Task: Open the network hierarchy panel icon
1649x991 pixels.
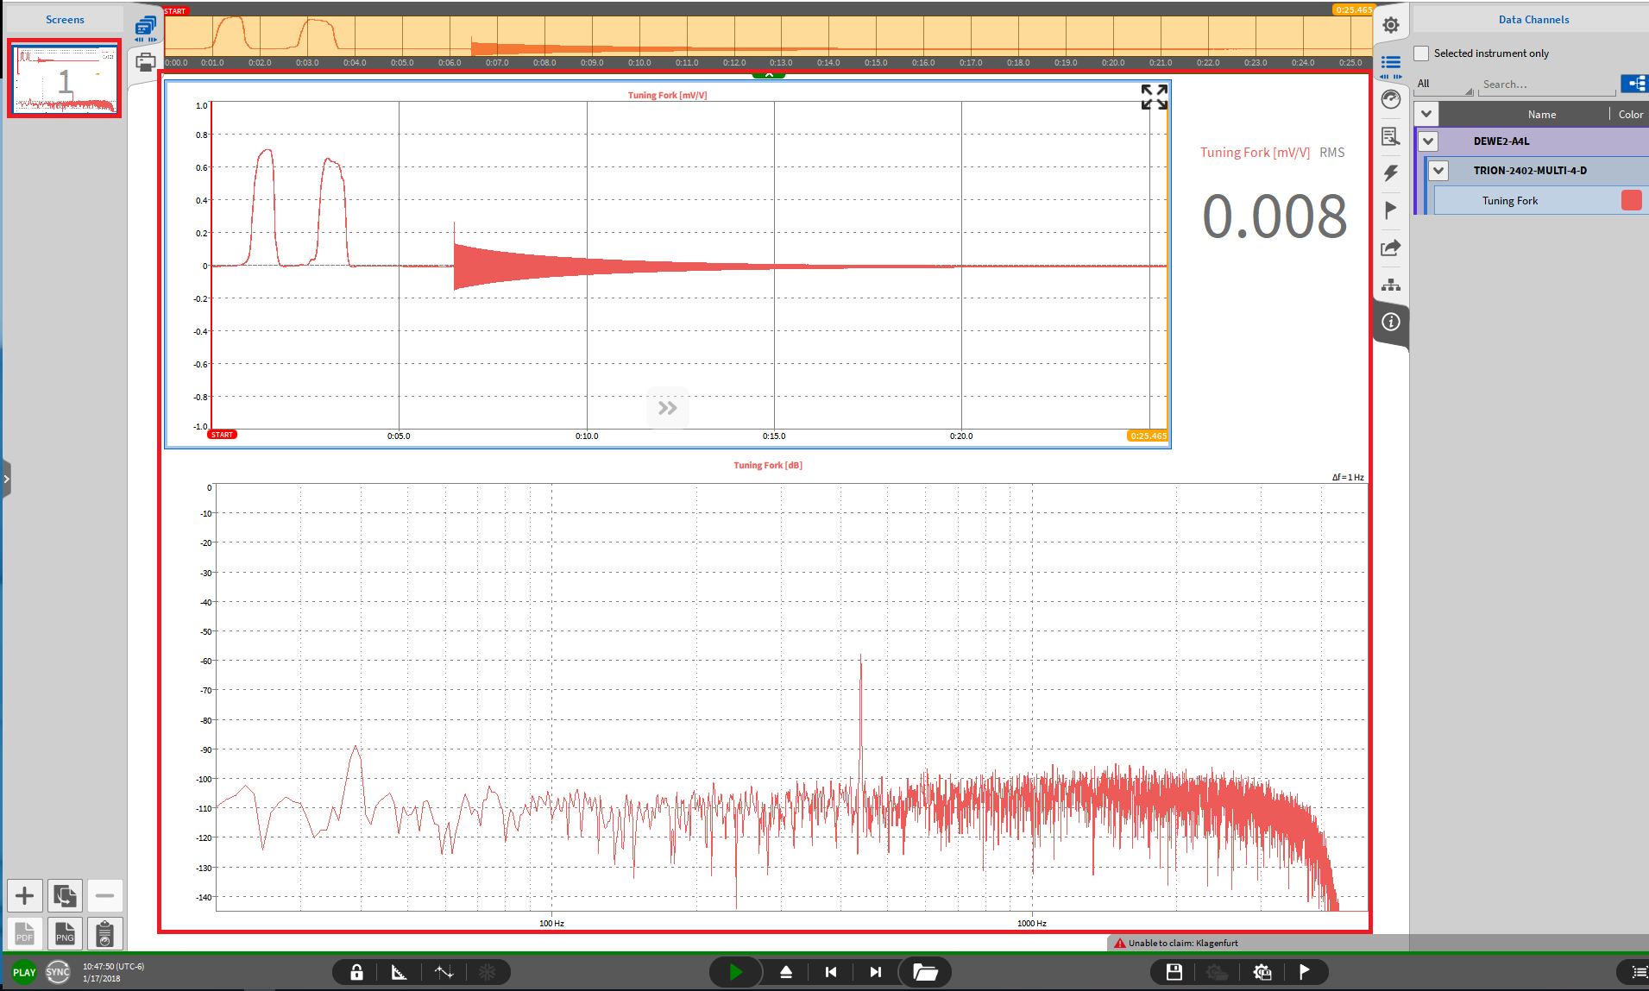Action: (x=1390, y=285)
